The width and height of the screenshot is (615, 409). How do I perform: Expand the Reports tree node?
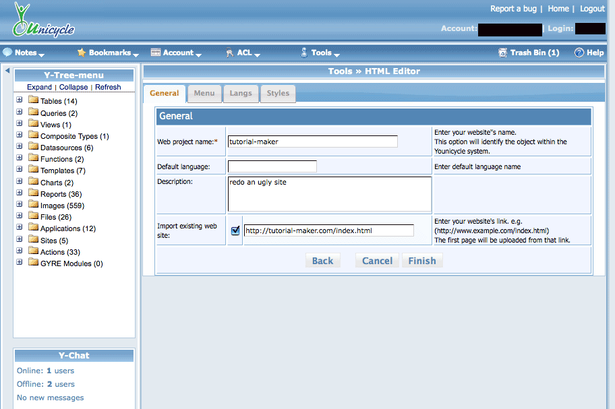20,193
